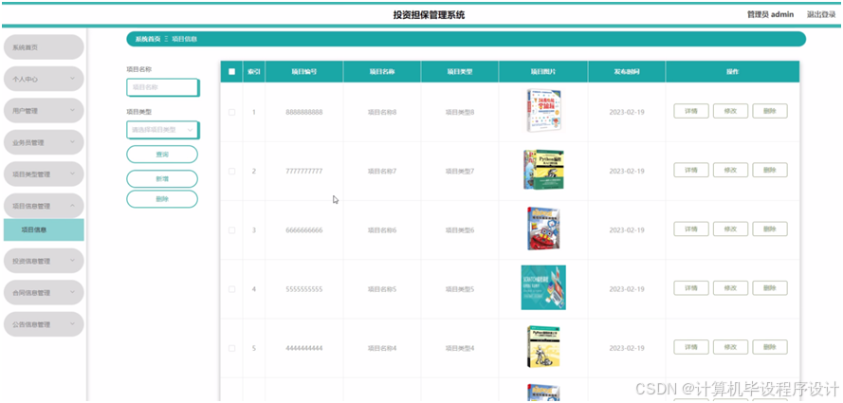The width and height of the screenshot is (843, 403).
Task: Open the 请选择项目类型 dropdown
Action: coord(162,130)
